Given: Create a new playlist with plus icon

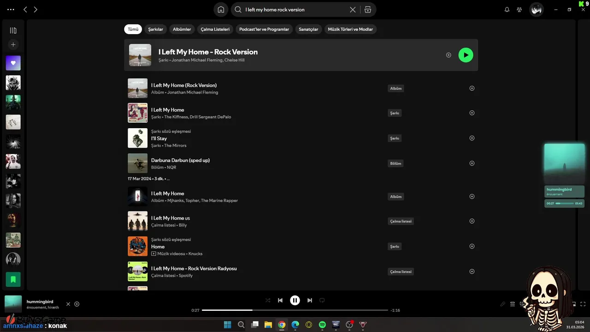Looking at the screenshot, I should click(x=13, y=45).
